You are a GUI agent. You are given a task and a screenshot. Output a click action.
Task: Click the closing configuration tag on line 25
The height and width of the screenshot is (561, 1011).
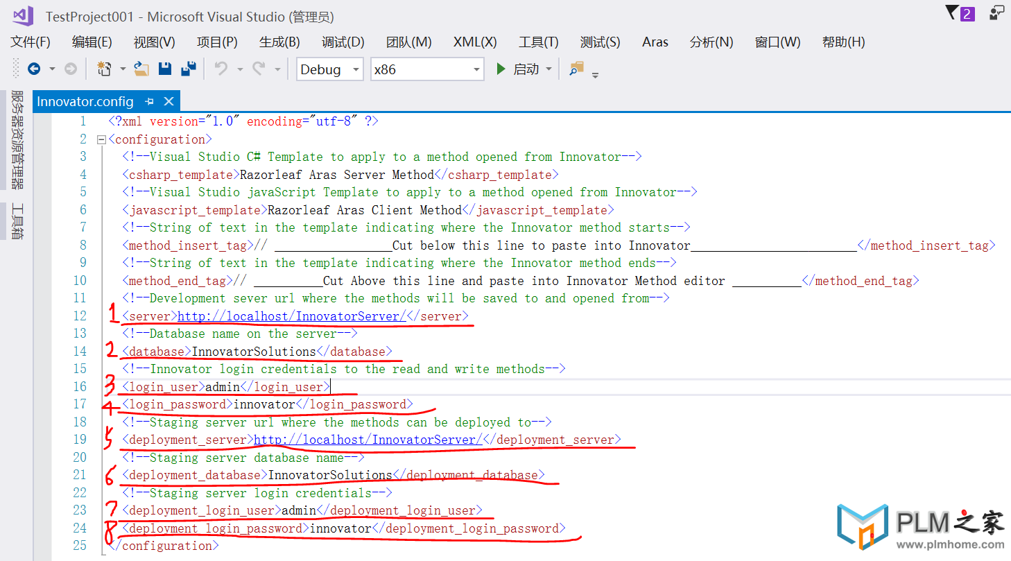coord(164,546)
